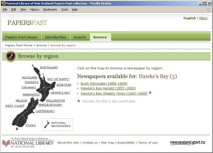Close the Firefox window
The image size is (213, 153).
point(209,3)
